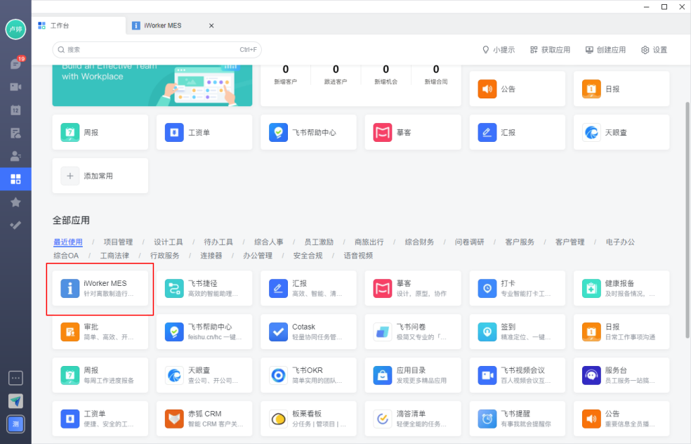Select the 连接器 category
Viewport: 691px width, 444px height.
(211, 256)
